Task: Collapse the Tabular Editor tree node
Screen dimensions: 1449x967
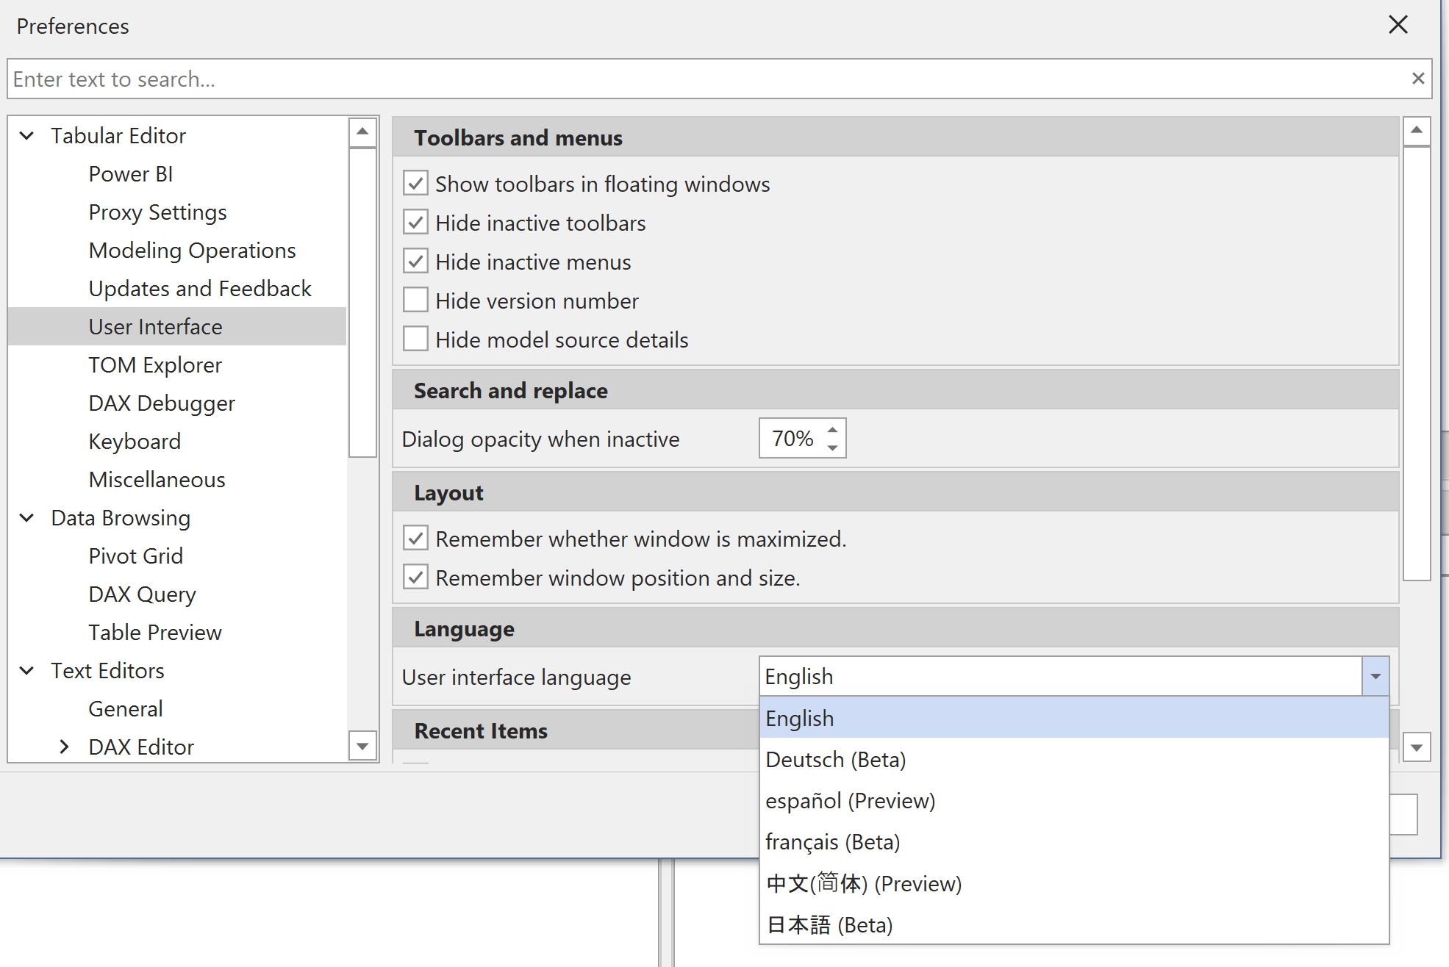Action: pyautogui.click(x=26, y=136)
